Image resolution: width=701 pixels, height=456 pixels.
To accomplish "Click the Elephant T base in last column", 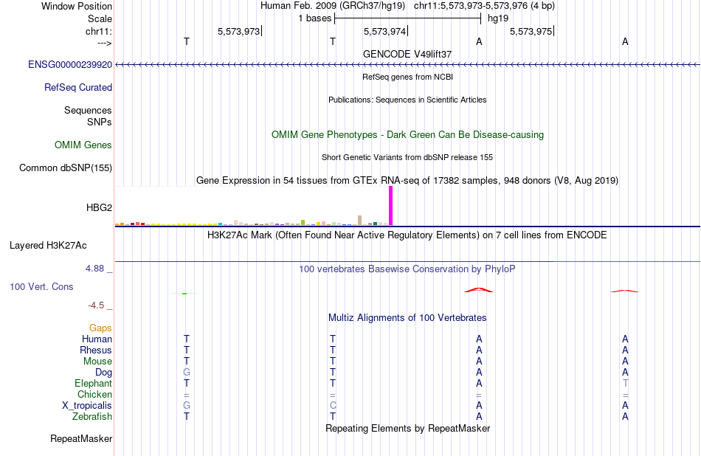I will pos(625,384).
